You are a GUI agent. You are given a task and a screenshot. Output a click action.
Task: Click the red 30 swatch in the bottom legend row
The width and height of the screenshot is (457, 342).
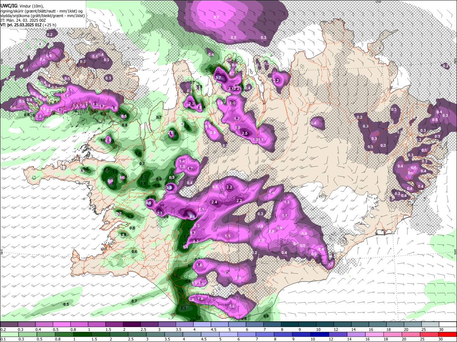[x=447, y=334]
